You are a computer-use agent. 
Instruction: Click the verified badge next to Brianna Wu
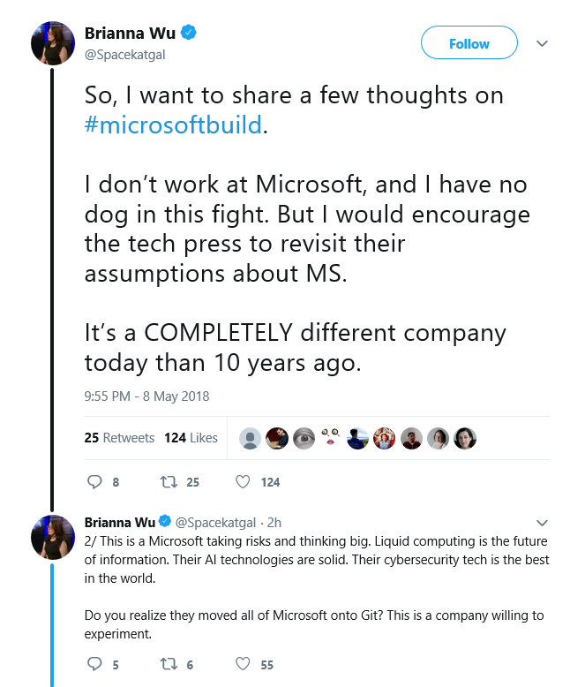click(x=189, y=33)
